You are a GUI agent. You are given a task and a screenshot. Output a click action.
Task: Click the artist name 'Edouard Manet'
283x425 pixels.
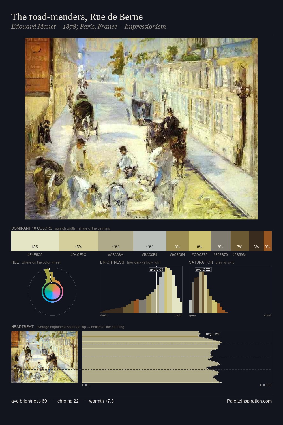point(33,27)
